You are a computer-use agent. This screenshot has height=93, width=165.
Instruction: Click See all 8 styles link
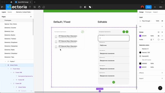(146, 60)
